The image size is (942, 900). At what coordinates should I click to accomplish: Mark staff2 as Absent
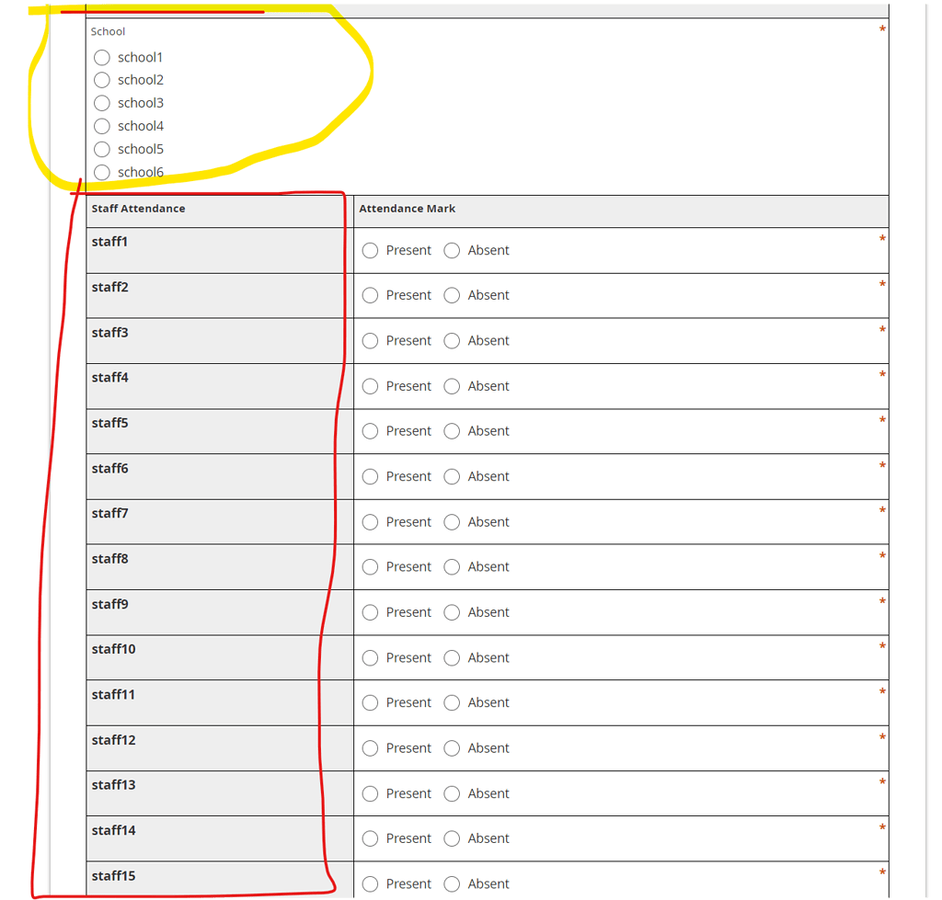(x=452, y=295)
